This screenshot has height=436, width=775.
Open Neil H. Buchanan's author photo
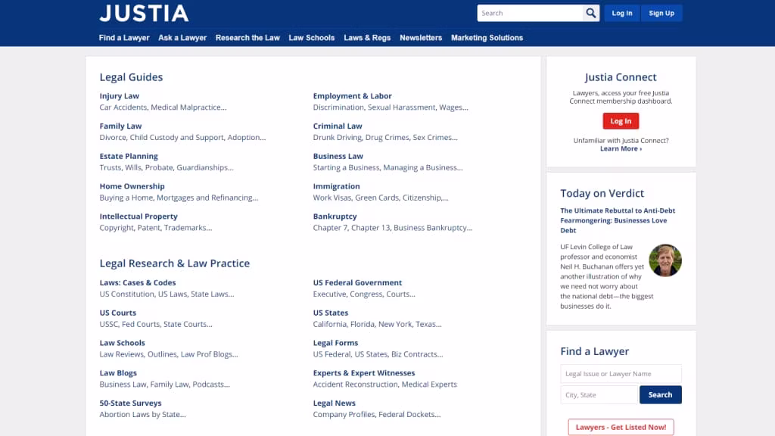665,260
